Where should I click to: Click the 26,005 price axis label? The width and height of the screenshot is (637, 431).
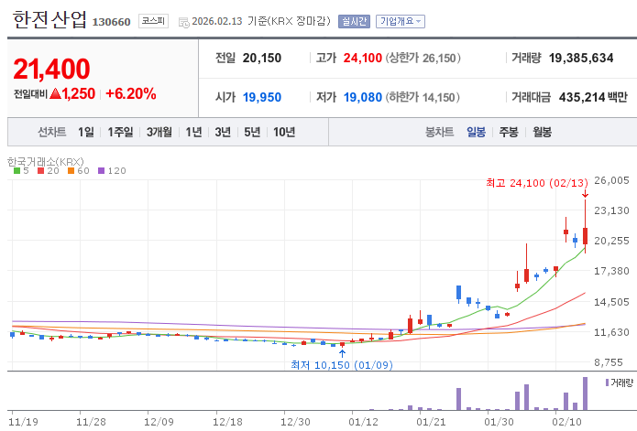[x=611, y=180]
